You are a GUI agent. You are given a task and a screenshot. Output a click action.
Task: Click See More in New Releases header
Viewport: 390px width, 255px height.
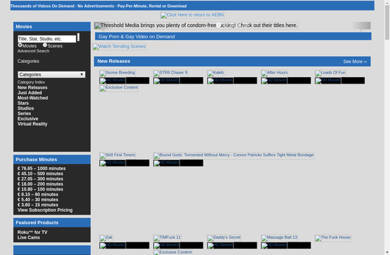[355, 62]
